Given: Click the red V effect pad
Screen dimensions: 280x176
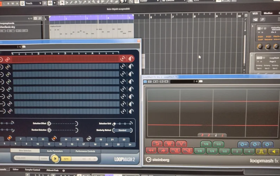Looking at the screenshot, I should pos(181,144).
